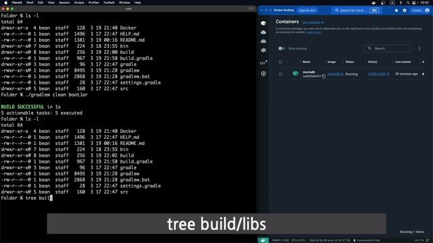The width and height of the screenshot is (433, 243).
Task: Open the Docker troubleshoot bug icon
Action: (x=396, y=11)
